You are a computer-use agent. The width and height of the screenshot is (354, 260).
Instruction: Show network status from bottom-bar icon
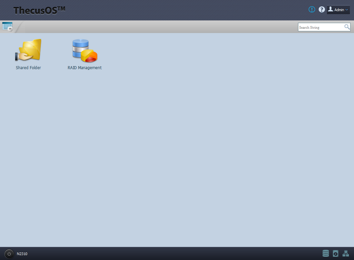346,253
